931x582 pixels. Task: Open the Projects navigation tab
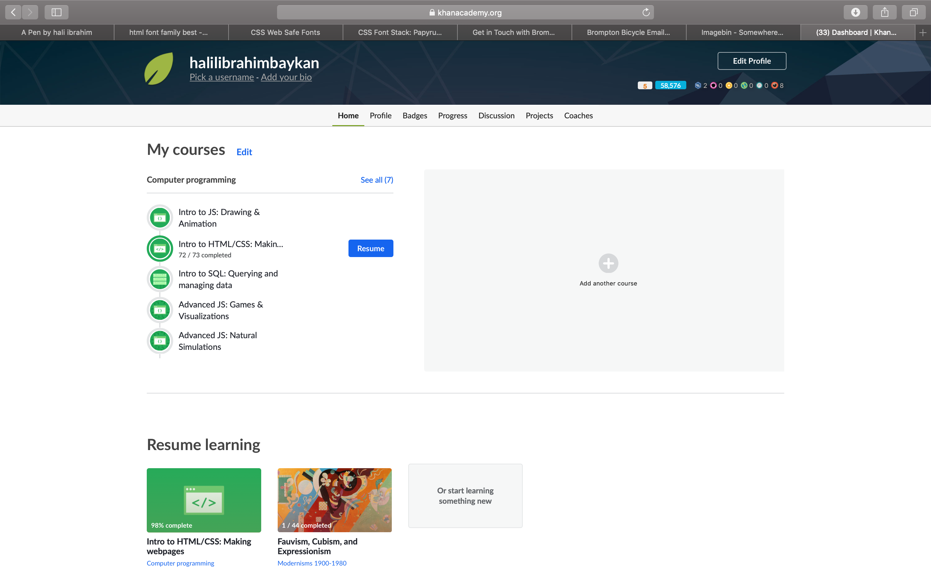pos(539,115)
